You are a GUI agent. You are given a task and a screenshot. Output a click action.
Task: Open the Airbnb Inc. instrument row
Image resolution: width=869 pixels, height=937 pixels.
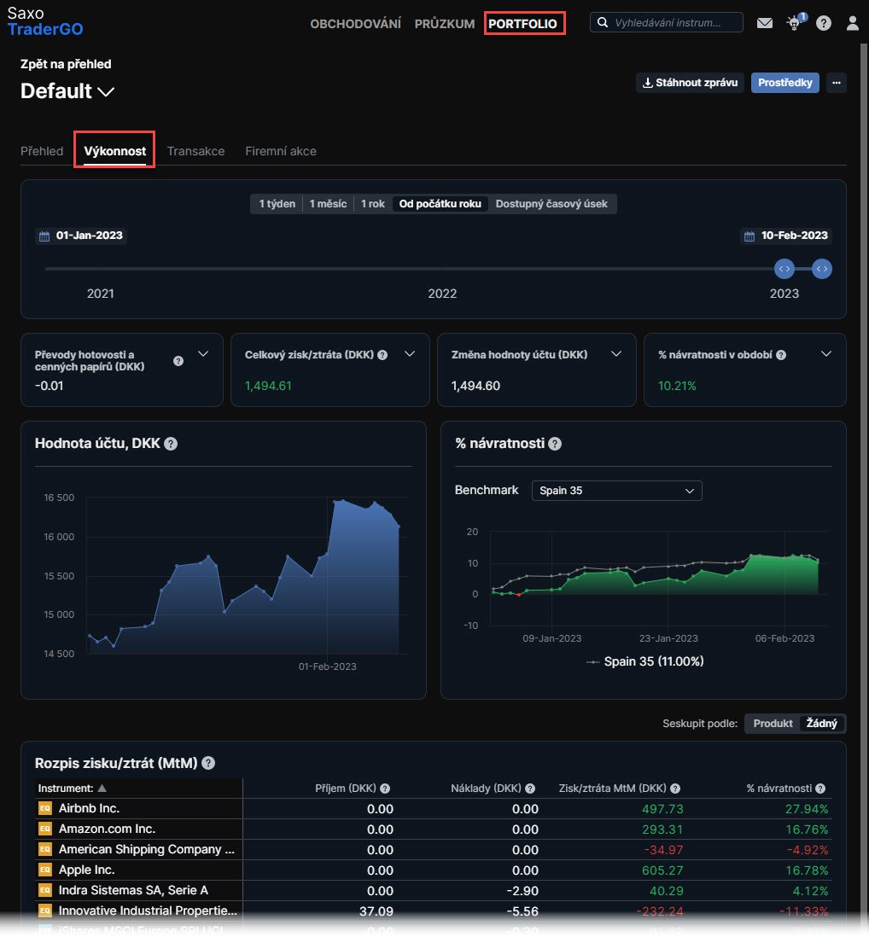[434, 808]
